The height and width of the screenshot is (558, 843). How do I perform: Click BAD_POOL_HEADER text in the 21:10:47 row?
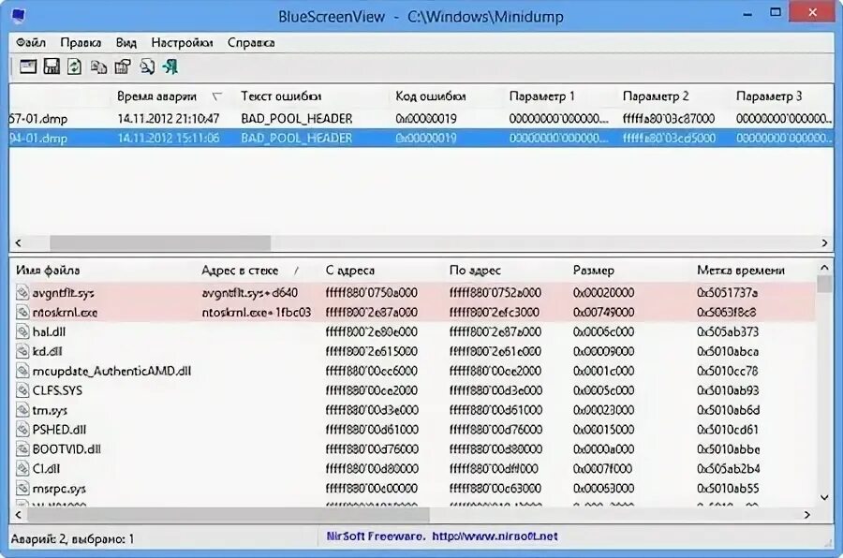click(x=296, y=118)
